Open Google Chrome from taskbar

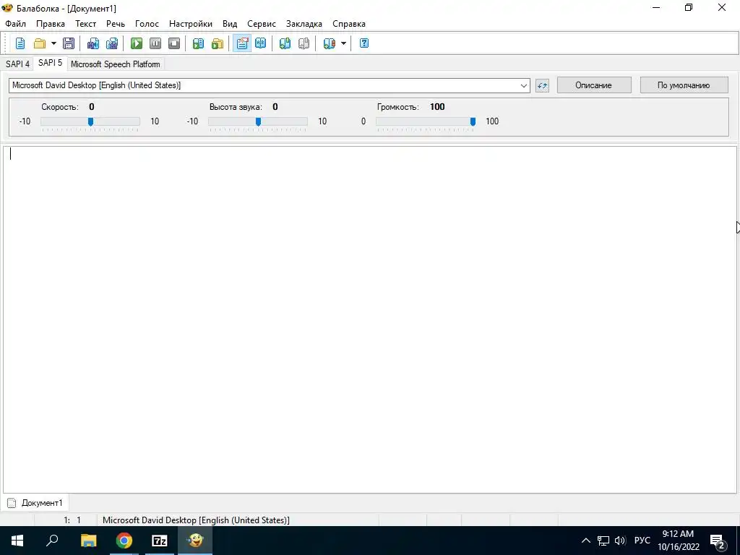coord(124,541)
